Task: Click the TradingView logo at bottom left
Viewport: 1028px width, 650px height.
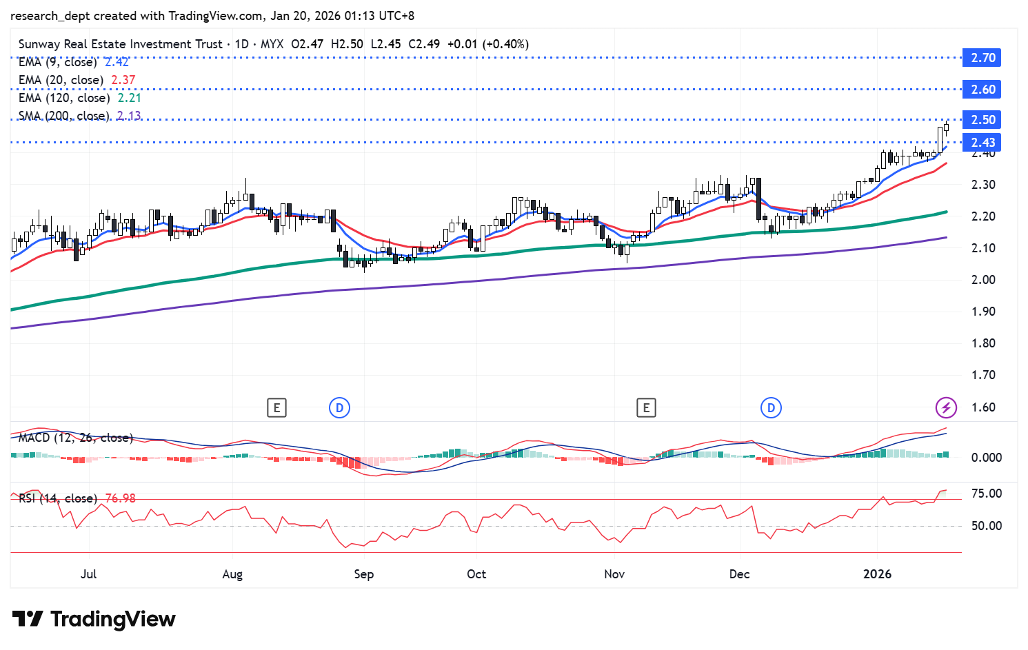Action: tap(94, 619)
